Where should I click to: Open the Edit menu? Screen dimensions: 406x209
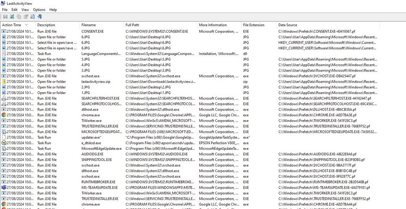click(14, 10)
